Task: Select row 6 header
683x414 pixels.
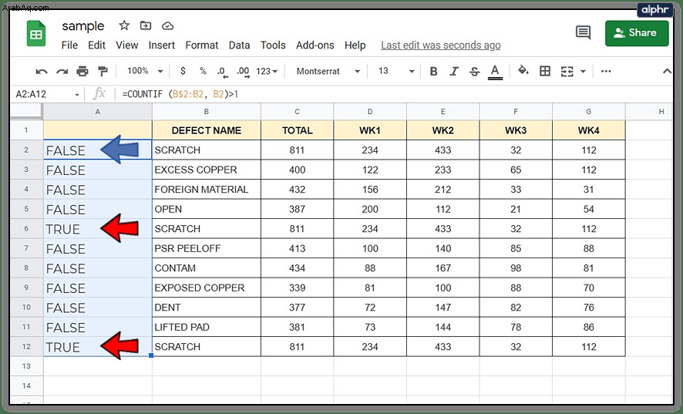Action: tap(26, 229)
